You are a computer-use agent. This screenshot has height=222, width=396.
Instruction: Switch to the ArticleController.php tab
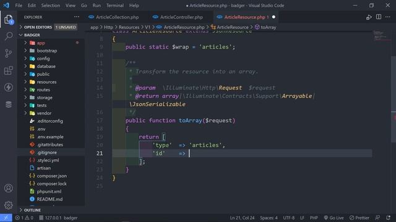[x=181, y=17]
